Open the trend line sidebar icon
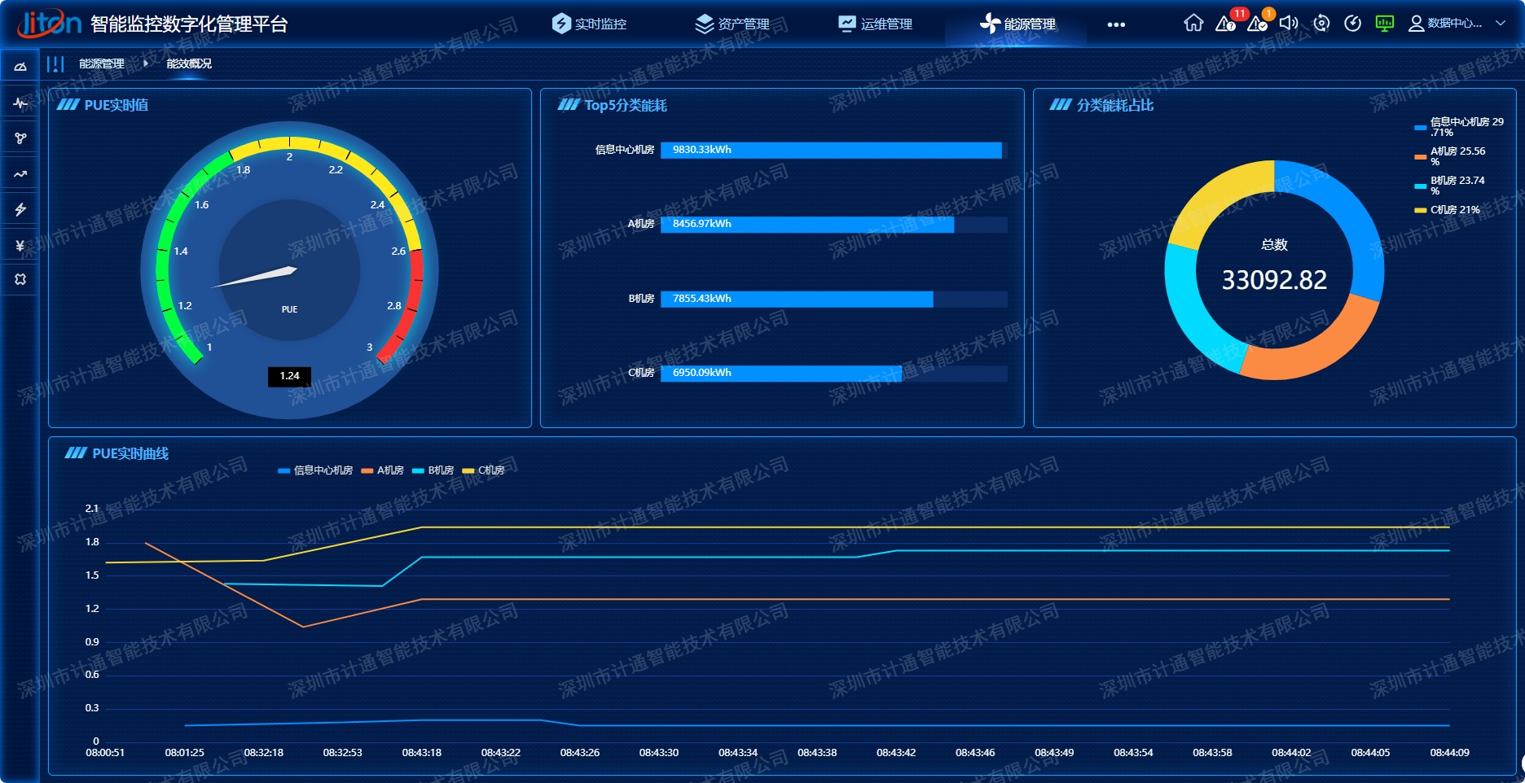 20,173
